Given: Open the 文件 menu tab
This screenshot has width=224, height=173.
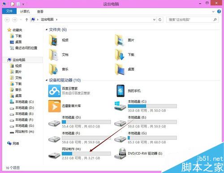Looking at the screenshot, I should 9,11.
